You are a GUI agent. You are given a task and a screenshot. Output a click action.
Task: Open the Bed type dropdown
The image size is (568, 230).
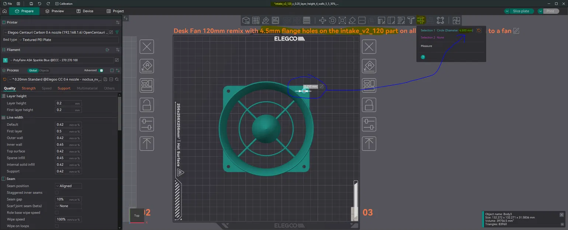pyautogui.click(x=69, y=40)
